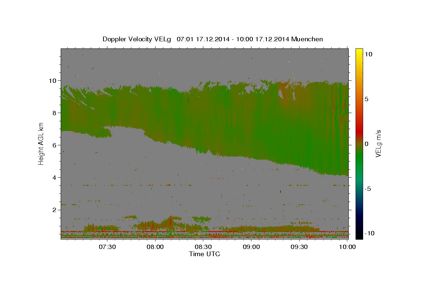Click the 'Height AGL km' axis label
This screenshot has height=287, width=431.
tap(41, 143)
